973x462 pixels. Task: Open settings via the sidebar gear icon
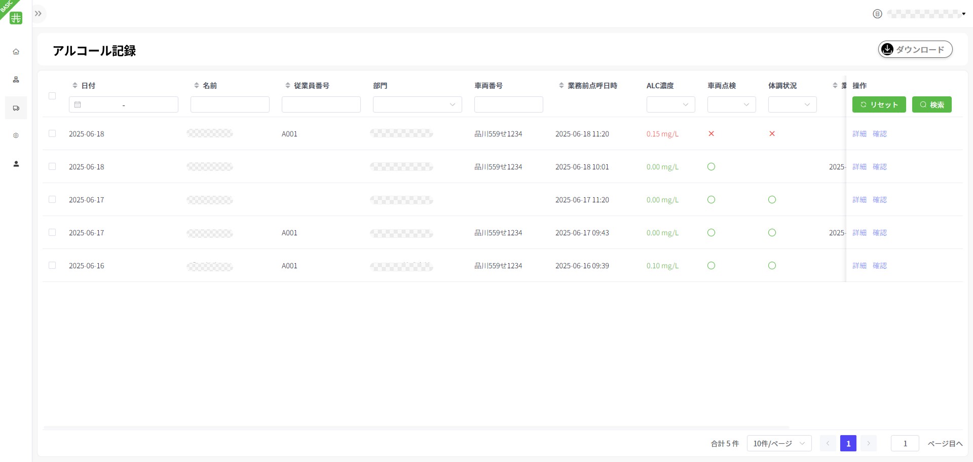(x=16, y=135)
